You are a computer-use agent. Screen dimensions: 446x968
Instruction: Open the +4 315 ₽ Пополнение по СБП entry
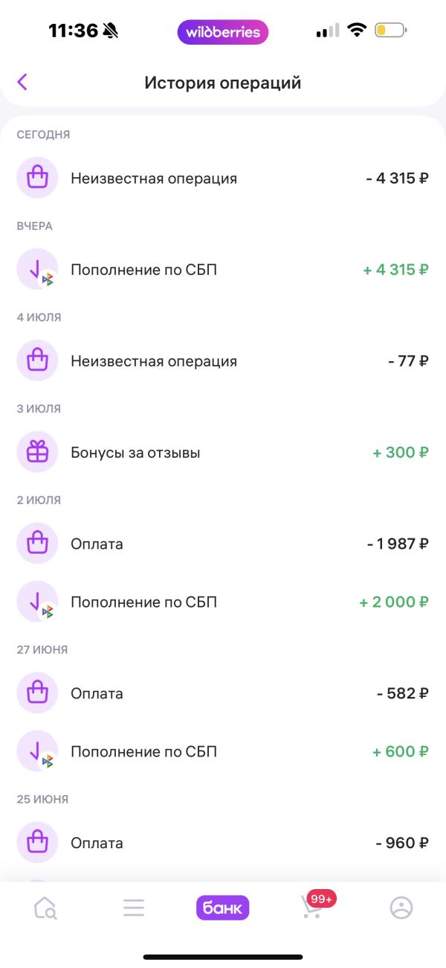[223, 270]
